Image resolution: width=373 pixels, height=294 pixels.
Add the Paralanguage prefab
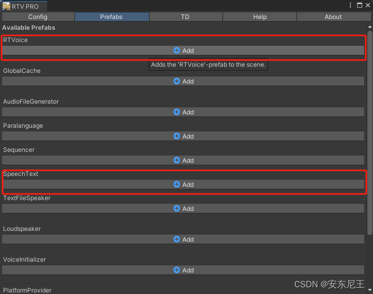tap(183, 136)
